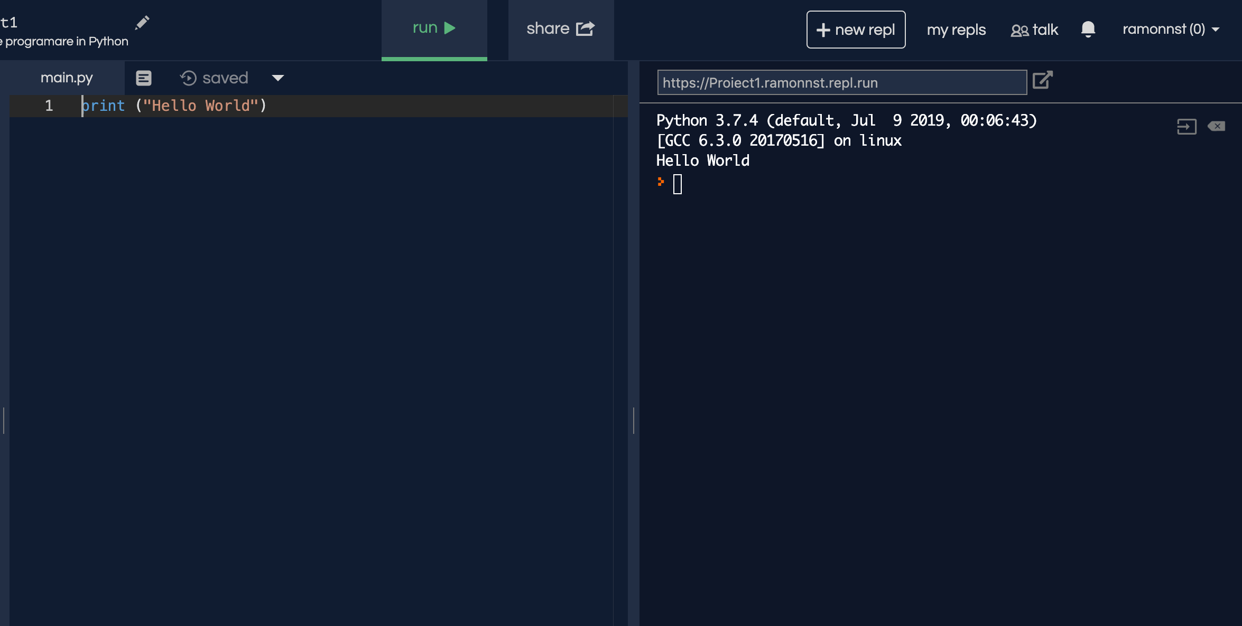Click the editor-console splitter handle
This screenshot has width=1242, height=626.
[634, 420]
